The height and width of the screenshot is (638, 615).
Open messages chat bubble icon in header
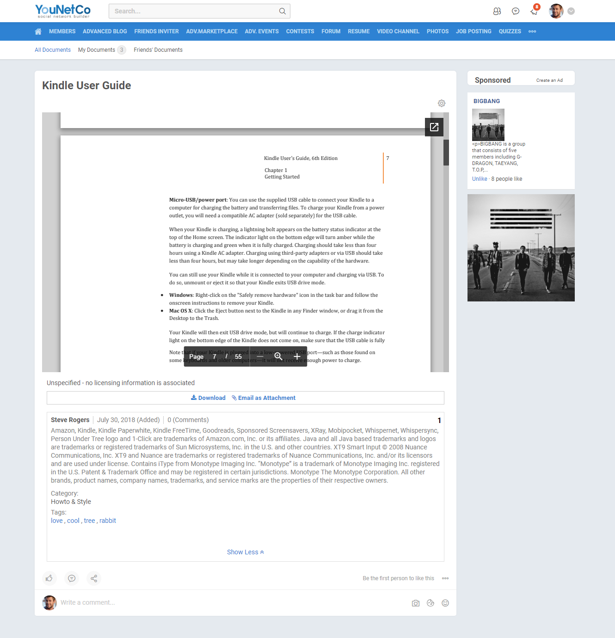coord(516,11)
